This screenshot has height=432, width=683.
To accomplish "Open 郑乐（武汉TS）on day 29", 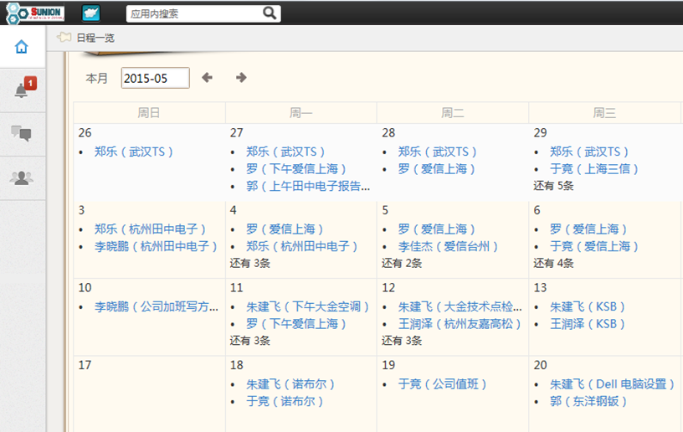I will (x=589, y=152).
